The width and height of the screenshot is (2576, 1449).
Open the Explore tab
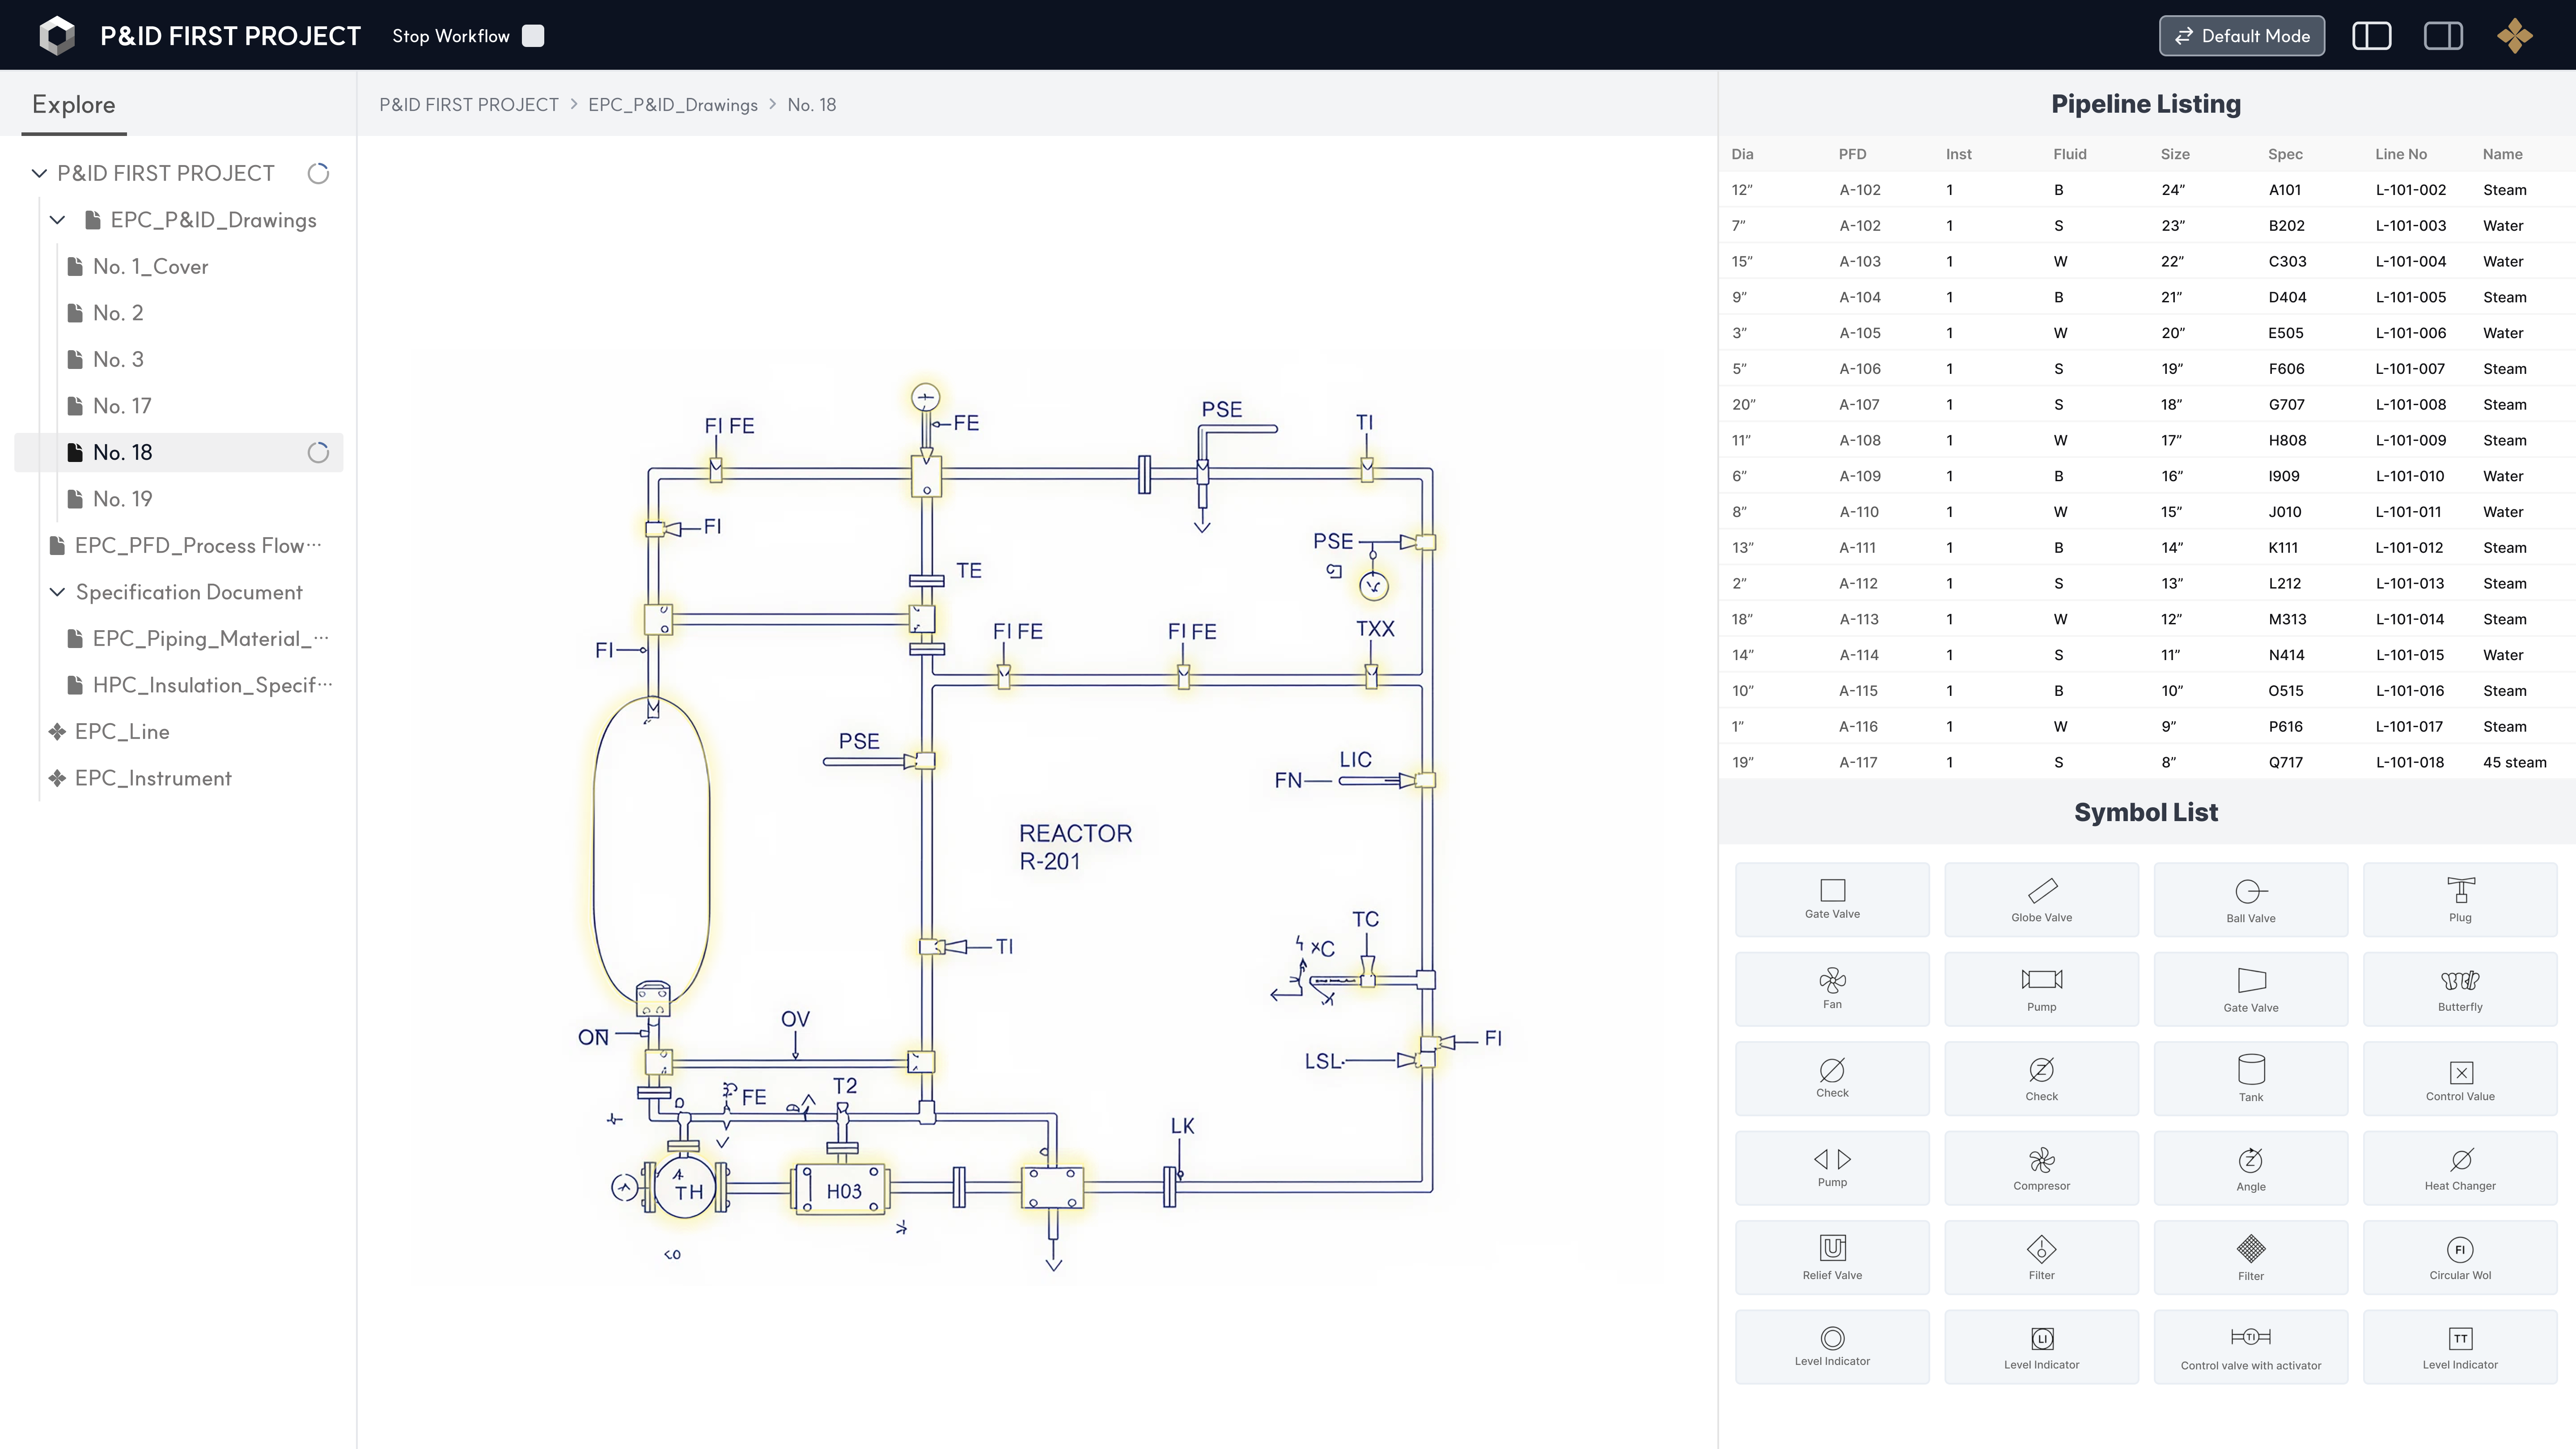[74, 105]
